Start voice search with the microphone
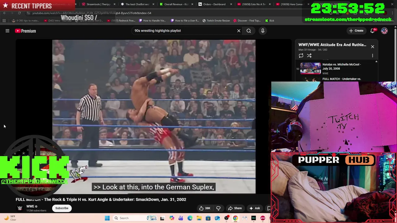397x223 pixels. click(x=263, y=31)
